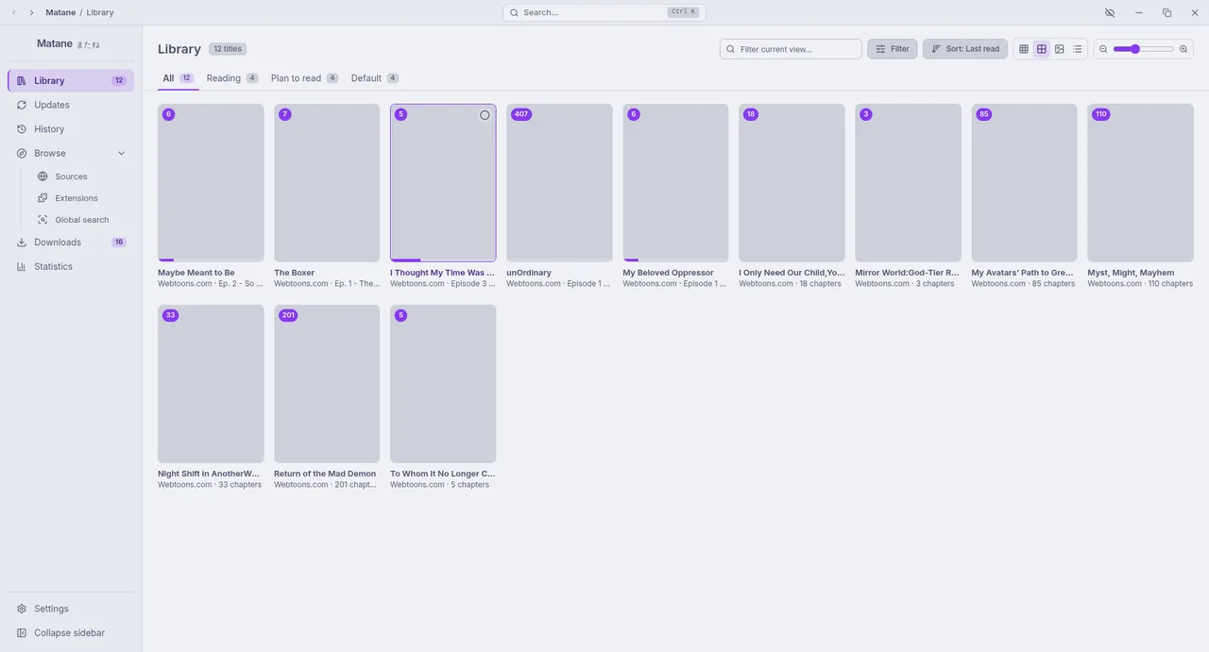Switch to the list view

1078,49
